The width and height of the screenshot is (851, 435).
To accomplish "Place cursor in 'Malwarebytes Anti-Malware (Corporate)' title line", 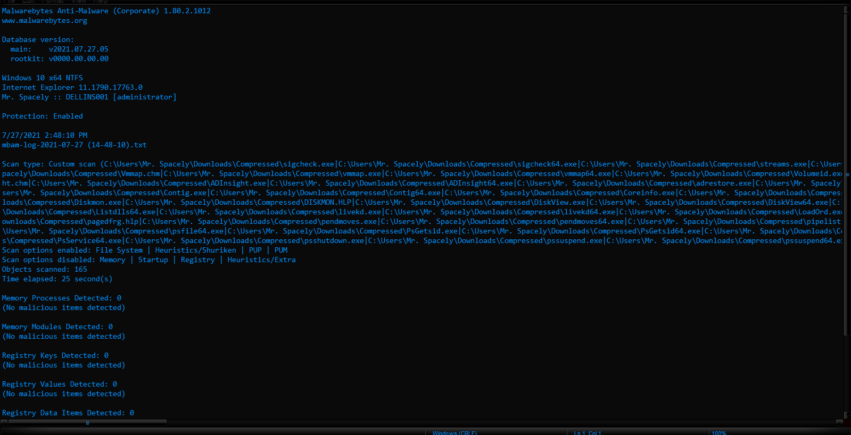I will (x=106, y=11).
